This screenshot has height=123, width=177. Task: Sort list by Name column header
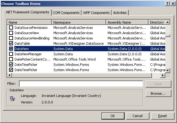[29, 22]
